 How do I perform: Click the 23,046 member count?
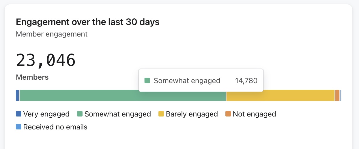(46, 60)
